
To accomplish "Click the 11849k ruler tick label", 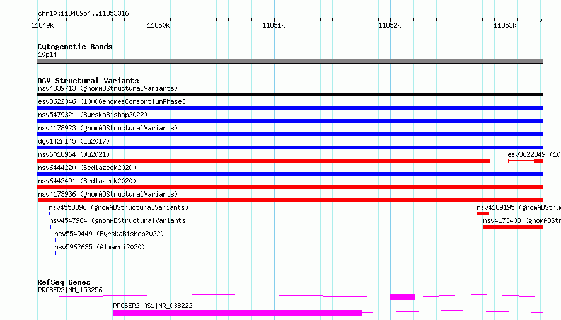I will click(x=42, y=25).
